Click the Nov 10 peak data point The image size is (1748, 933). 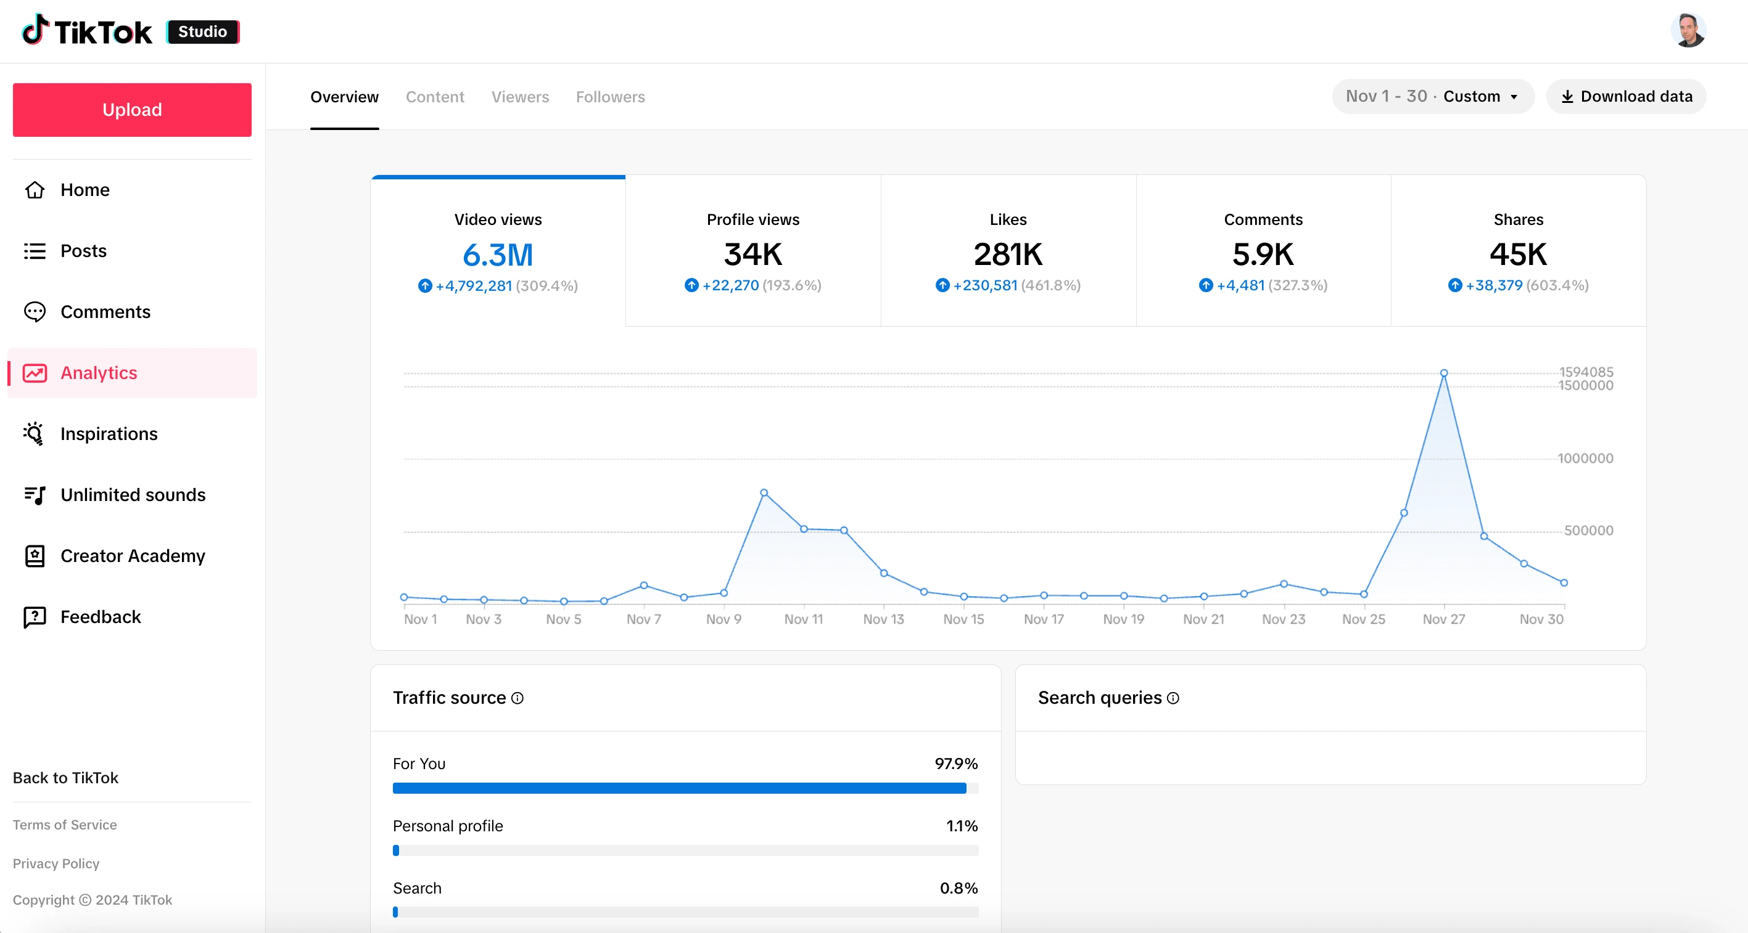(x=764, y=493)
